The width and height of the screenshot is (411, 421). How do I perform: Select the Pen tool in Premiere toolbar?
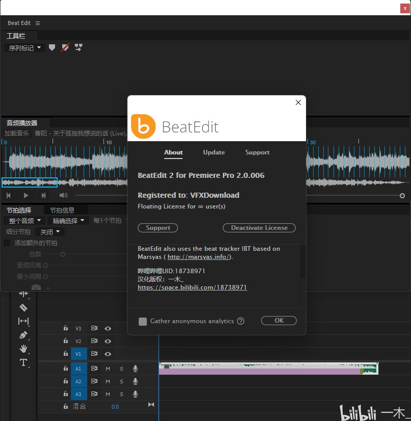pyautogui.click(x=23, y=335)
